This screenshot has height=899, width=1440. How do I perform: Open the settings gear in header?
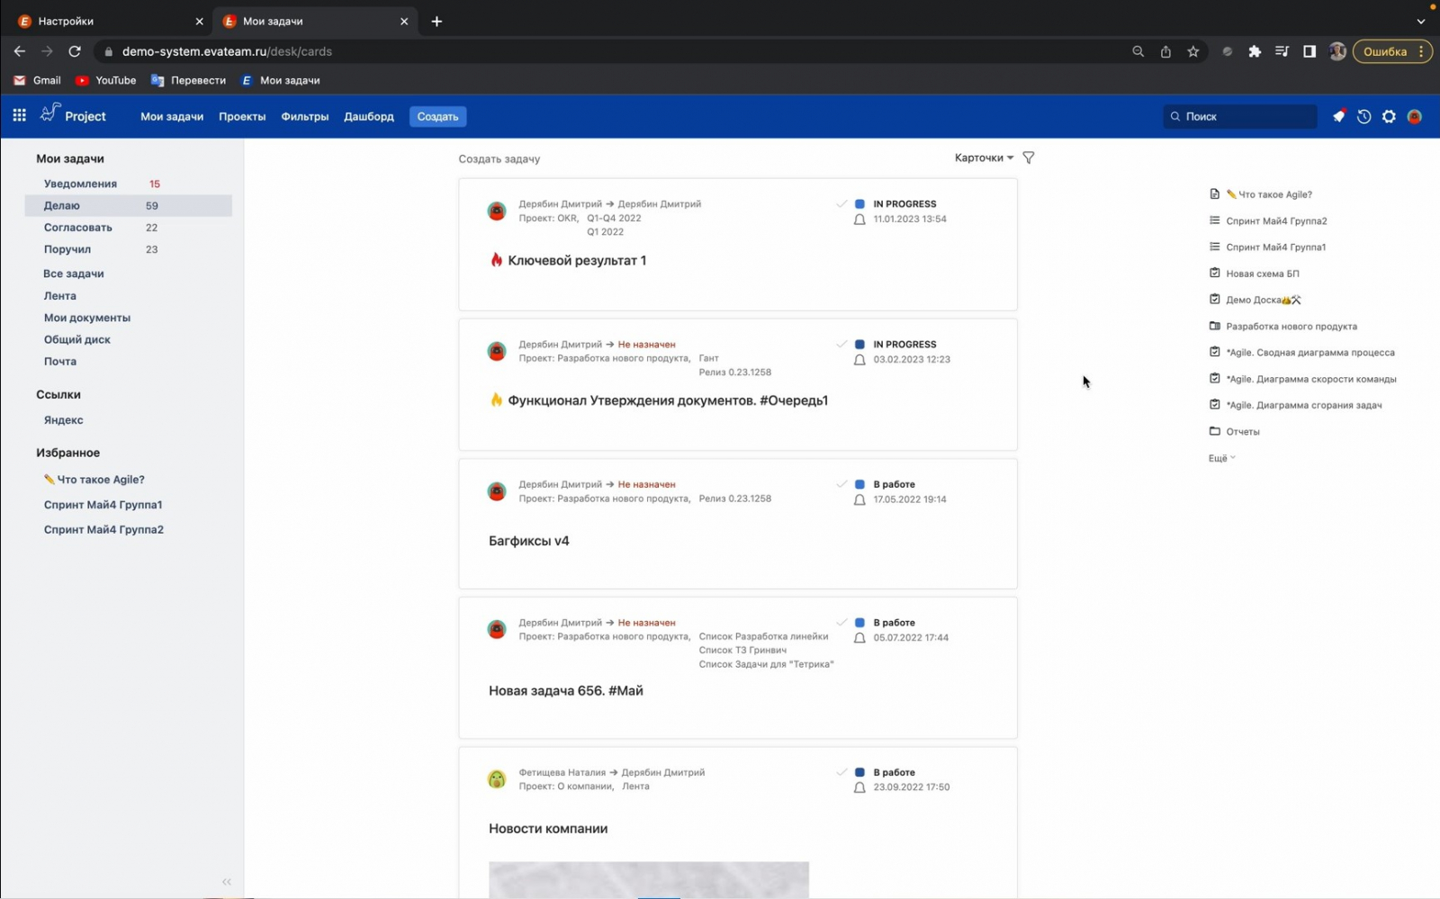click(1389, 116)
